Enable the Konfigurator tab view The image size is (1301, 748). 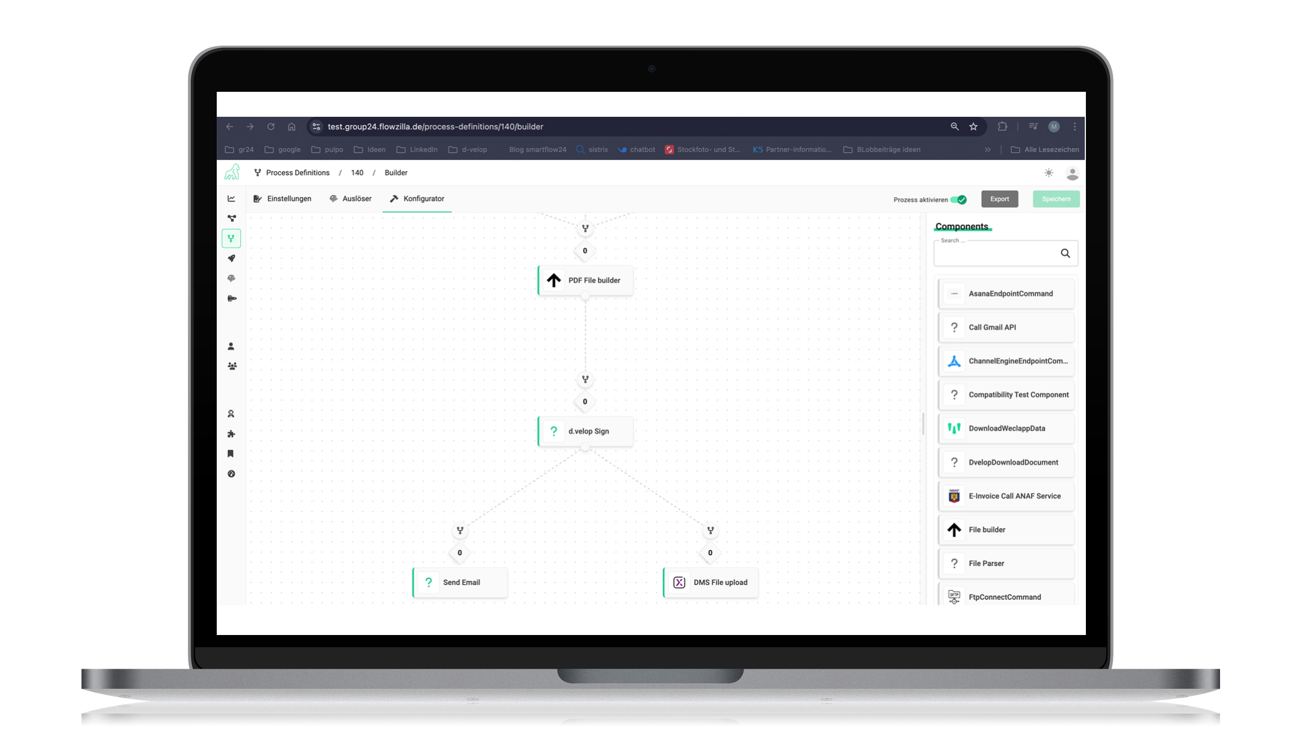coord(417,198)
